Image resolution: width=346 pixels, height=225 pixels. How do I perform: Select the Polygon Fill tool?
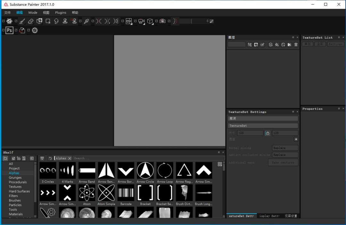point(48,21)
